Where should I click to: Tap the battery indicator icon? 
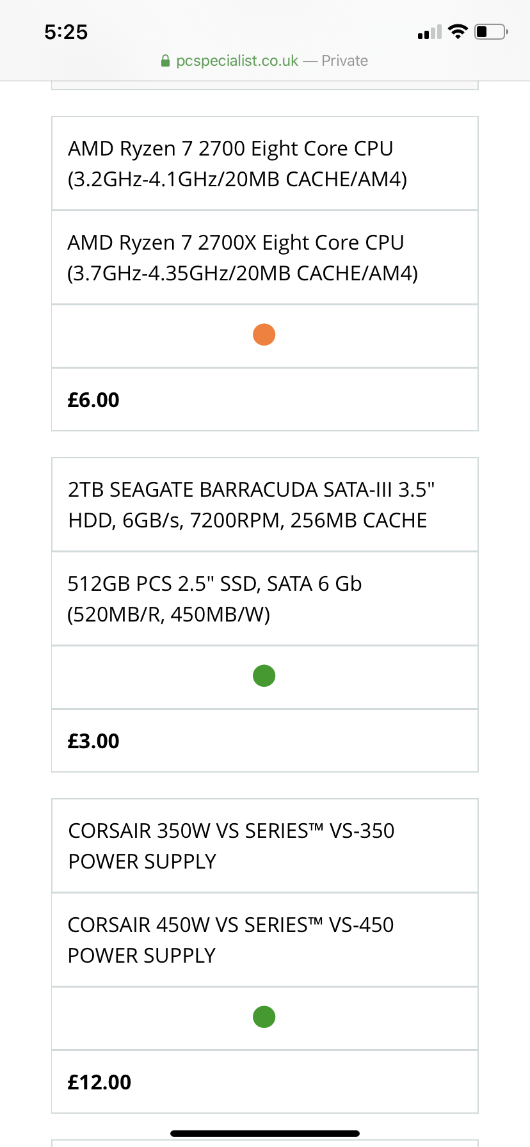[491, 31]
